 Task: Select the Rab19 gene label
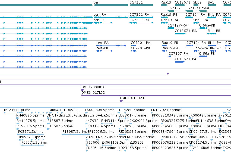point(166,2)
